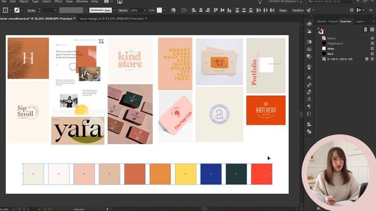Open Stroke panel icon in dock
The image size is (376, 211).
[309, 49]
